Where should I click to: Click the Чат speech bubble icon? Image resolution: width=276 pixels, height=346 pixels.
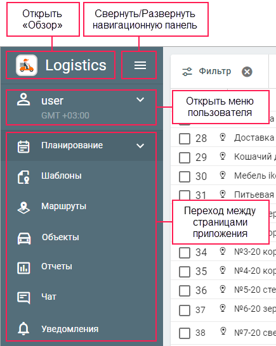[x=23, y=298]
